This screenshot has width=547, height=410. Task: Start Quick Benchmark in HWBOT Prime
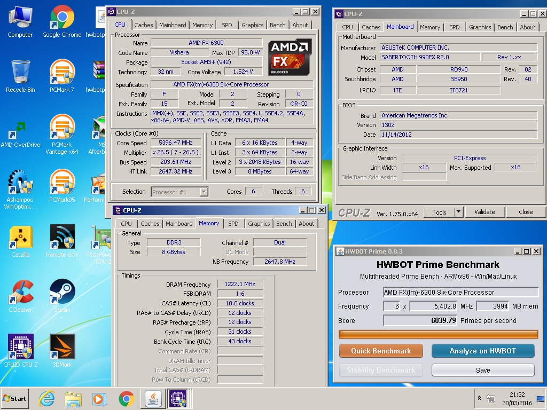381,351
